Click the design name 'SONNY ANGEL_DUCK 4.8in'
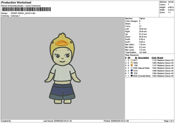The height and width of the screenshot is (123, 175). [x=23, y=13]
